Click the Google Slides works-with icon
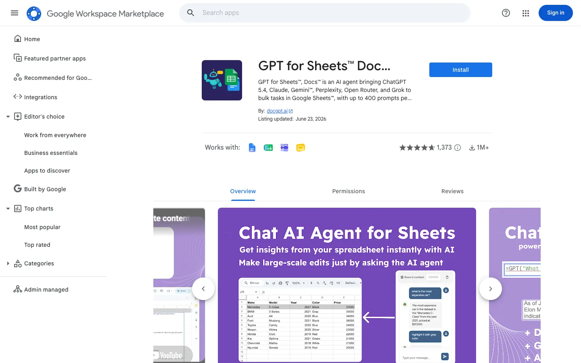 [x=301, y=148]
